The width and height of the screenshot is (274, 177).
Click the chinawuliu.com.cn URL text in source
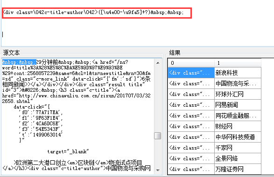(x=76, y=98)
